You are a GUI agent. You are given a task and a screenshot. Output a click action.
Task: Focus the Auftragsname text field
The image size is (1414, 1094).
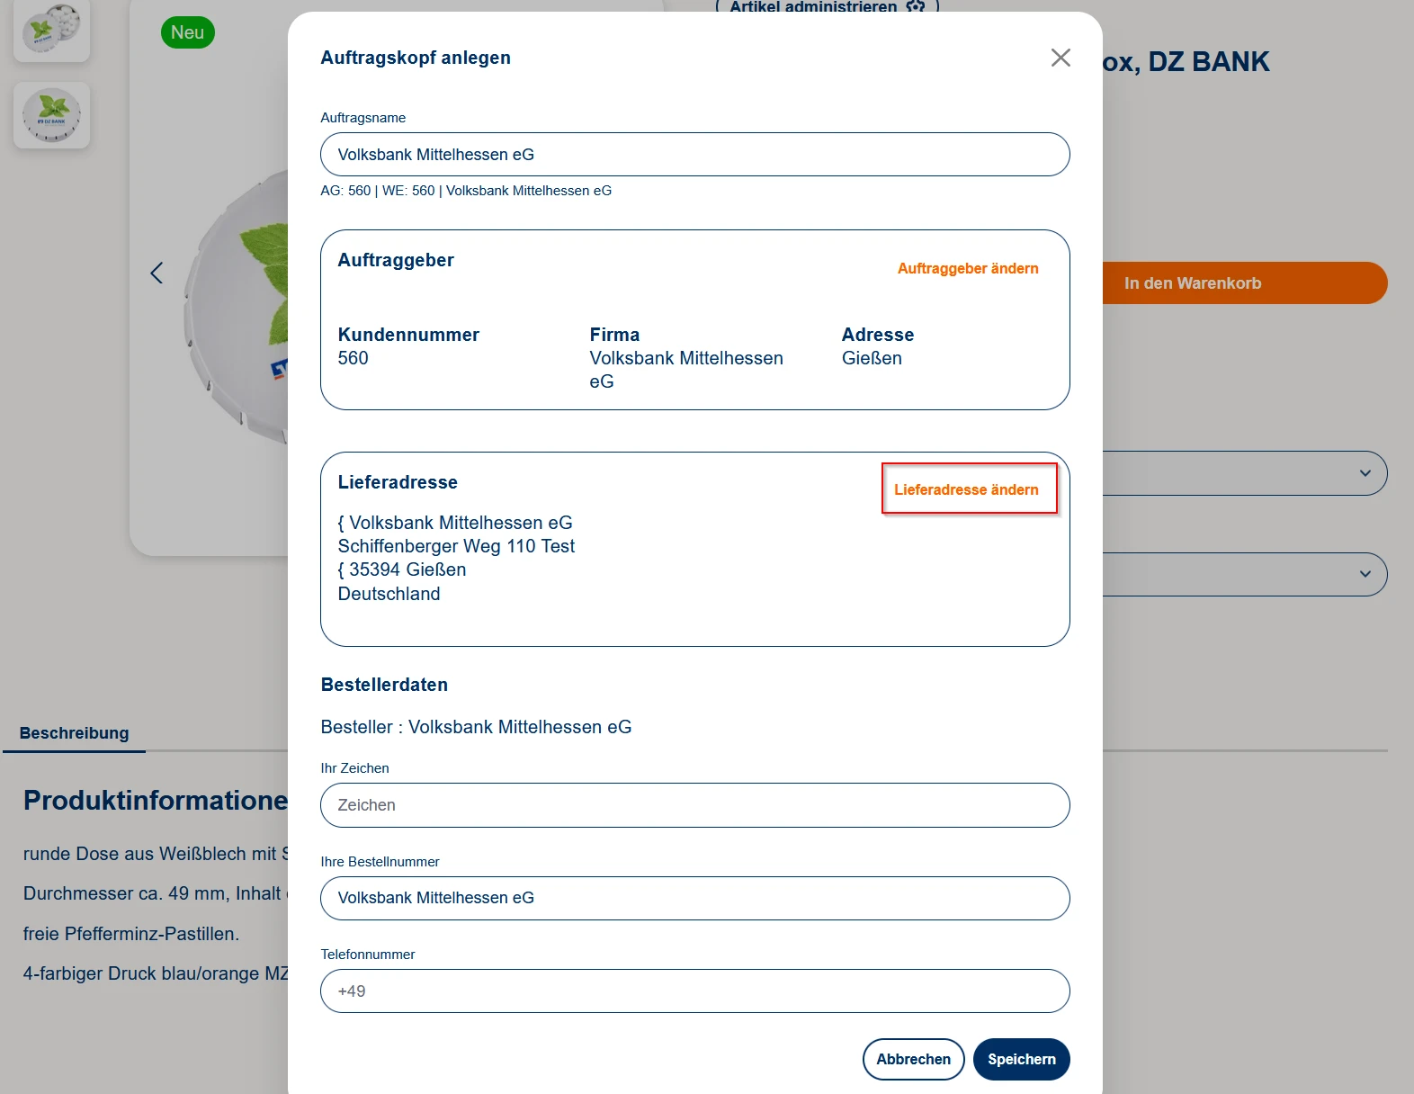tap(694, 155)
